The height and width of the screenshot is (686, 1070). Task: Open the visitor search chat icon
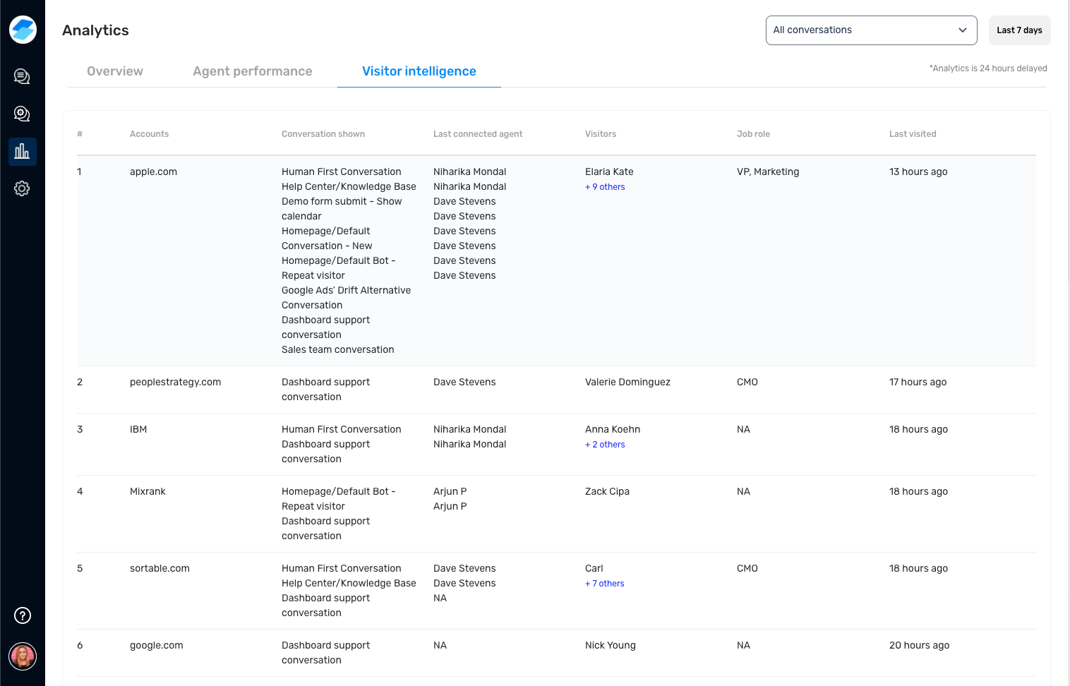(22, 114)
